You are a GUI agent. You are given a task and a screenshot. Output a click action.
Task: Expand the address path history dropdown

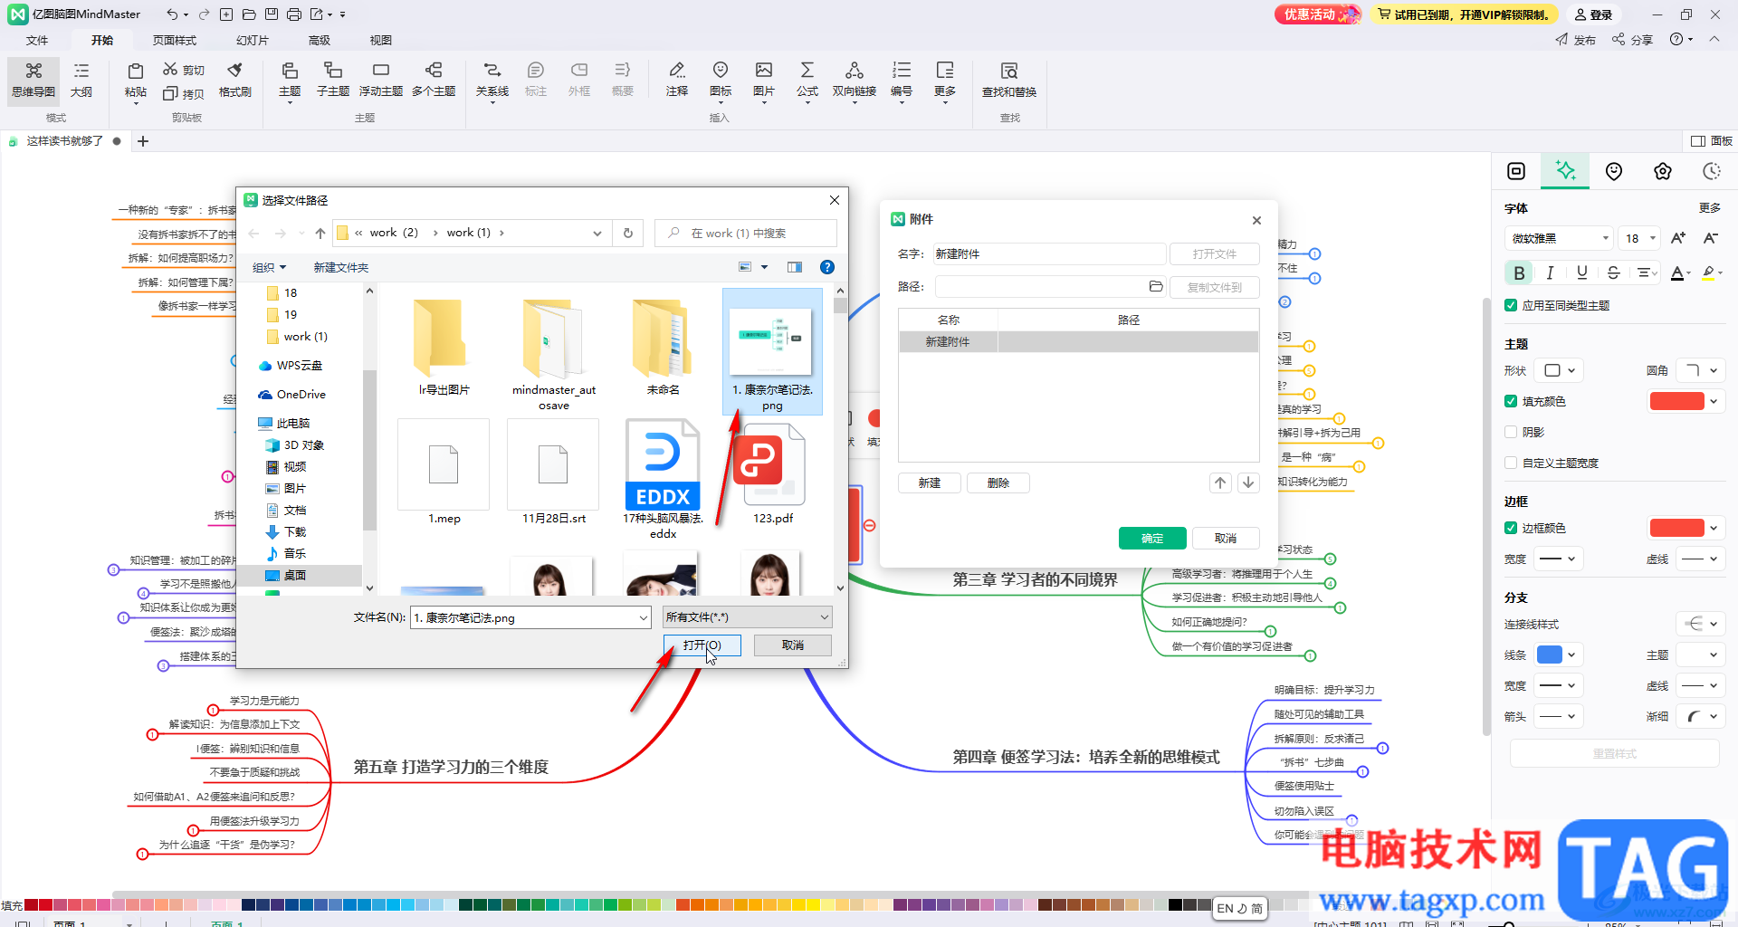(597, 233)
